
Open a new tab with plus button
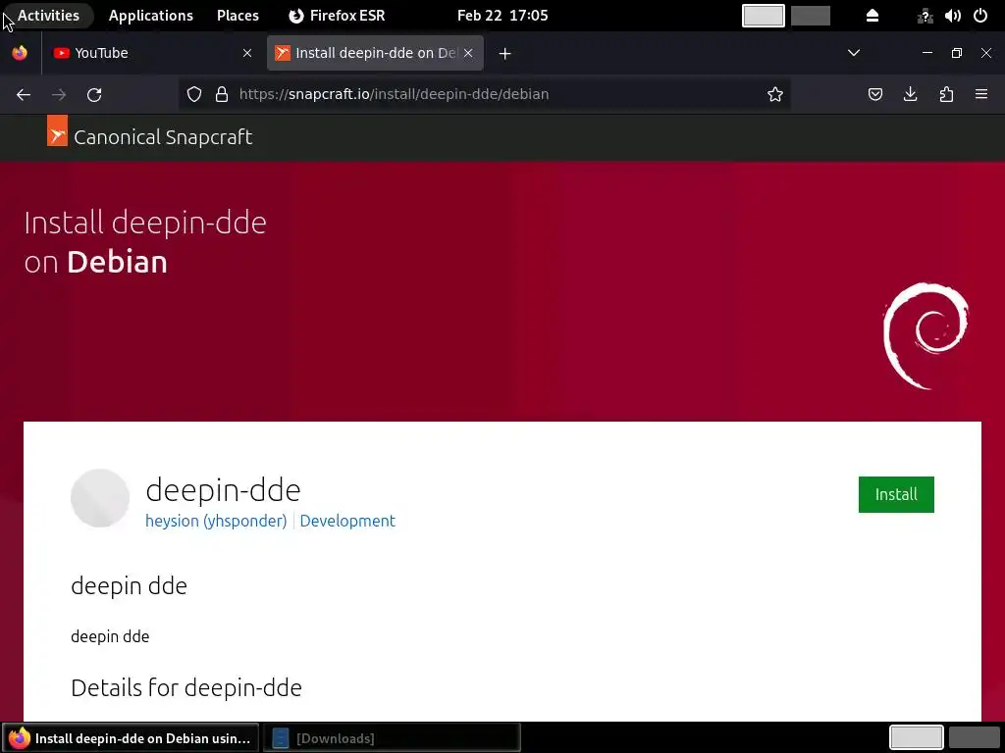click(505, 54)
